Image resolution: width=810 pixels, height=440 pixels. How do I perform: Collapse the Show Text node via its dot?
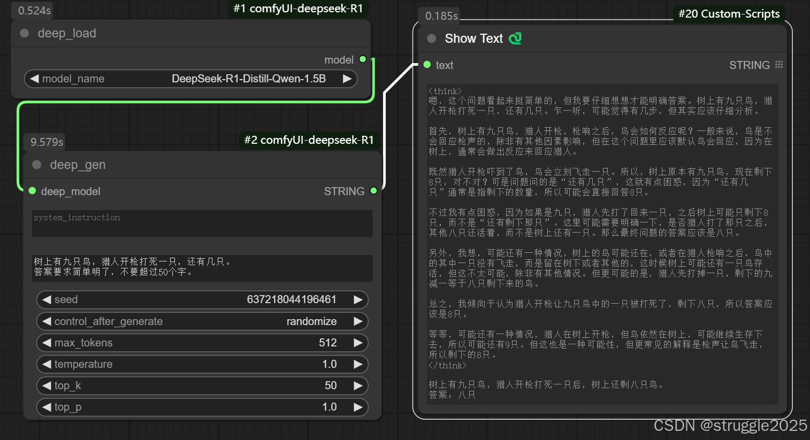tap(432, 38)
